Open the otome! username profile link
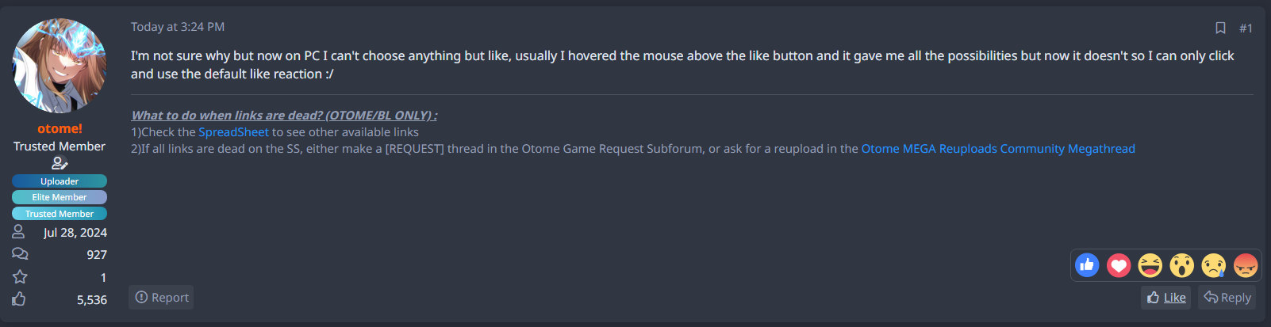 click(x=60, y=128)
